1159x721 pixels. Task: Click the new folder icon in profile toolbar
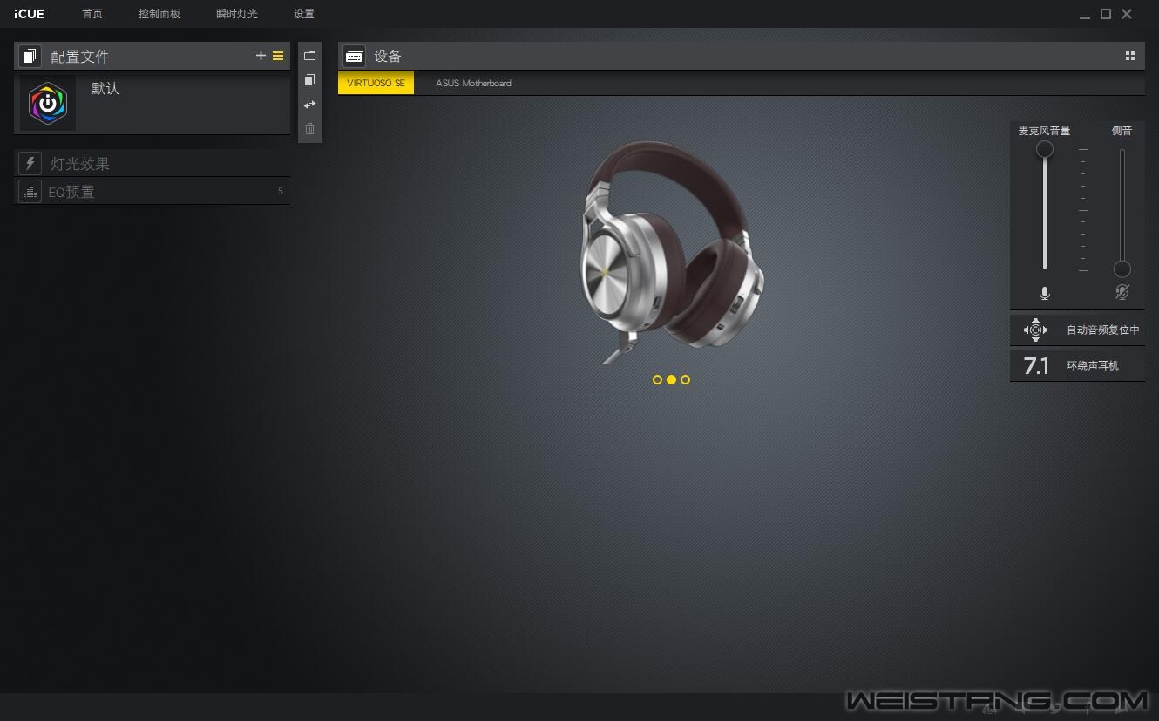pyautogui.click(x=309, y=55)
